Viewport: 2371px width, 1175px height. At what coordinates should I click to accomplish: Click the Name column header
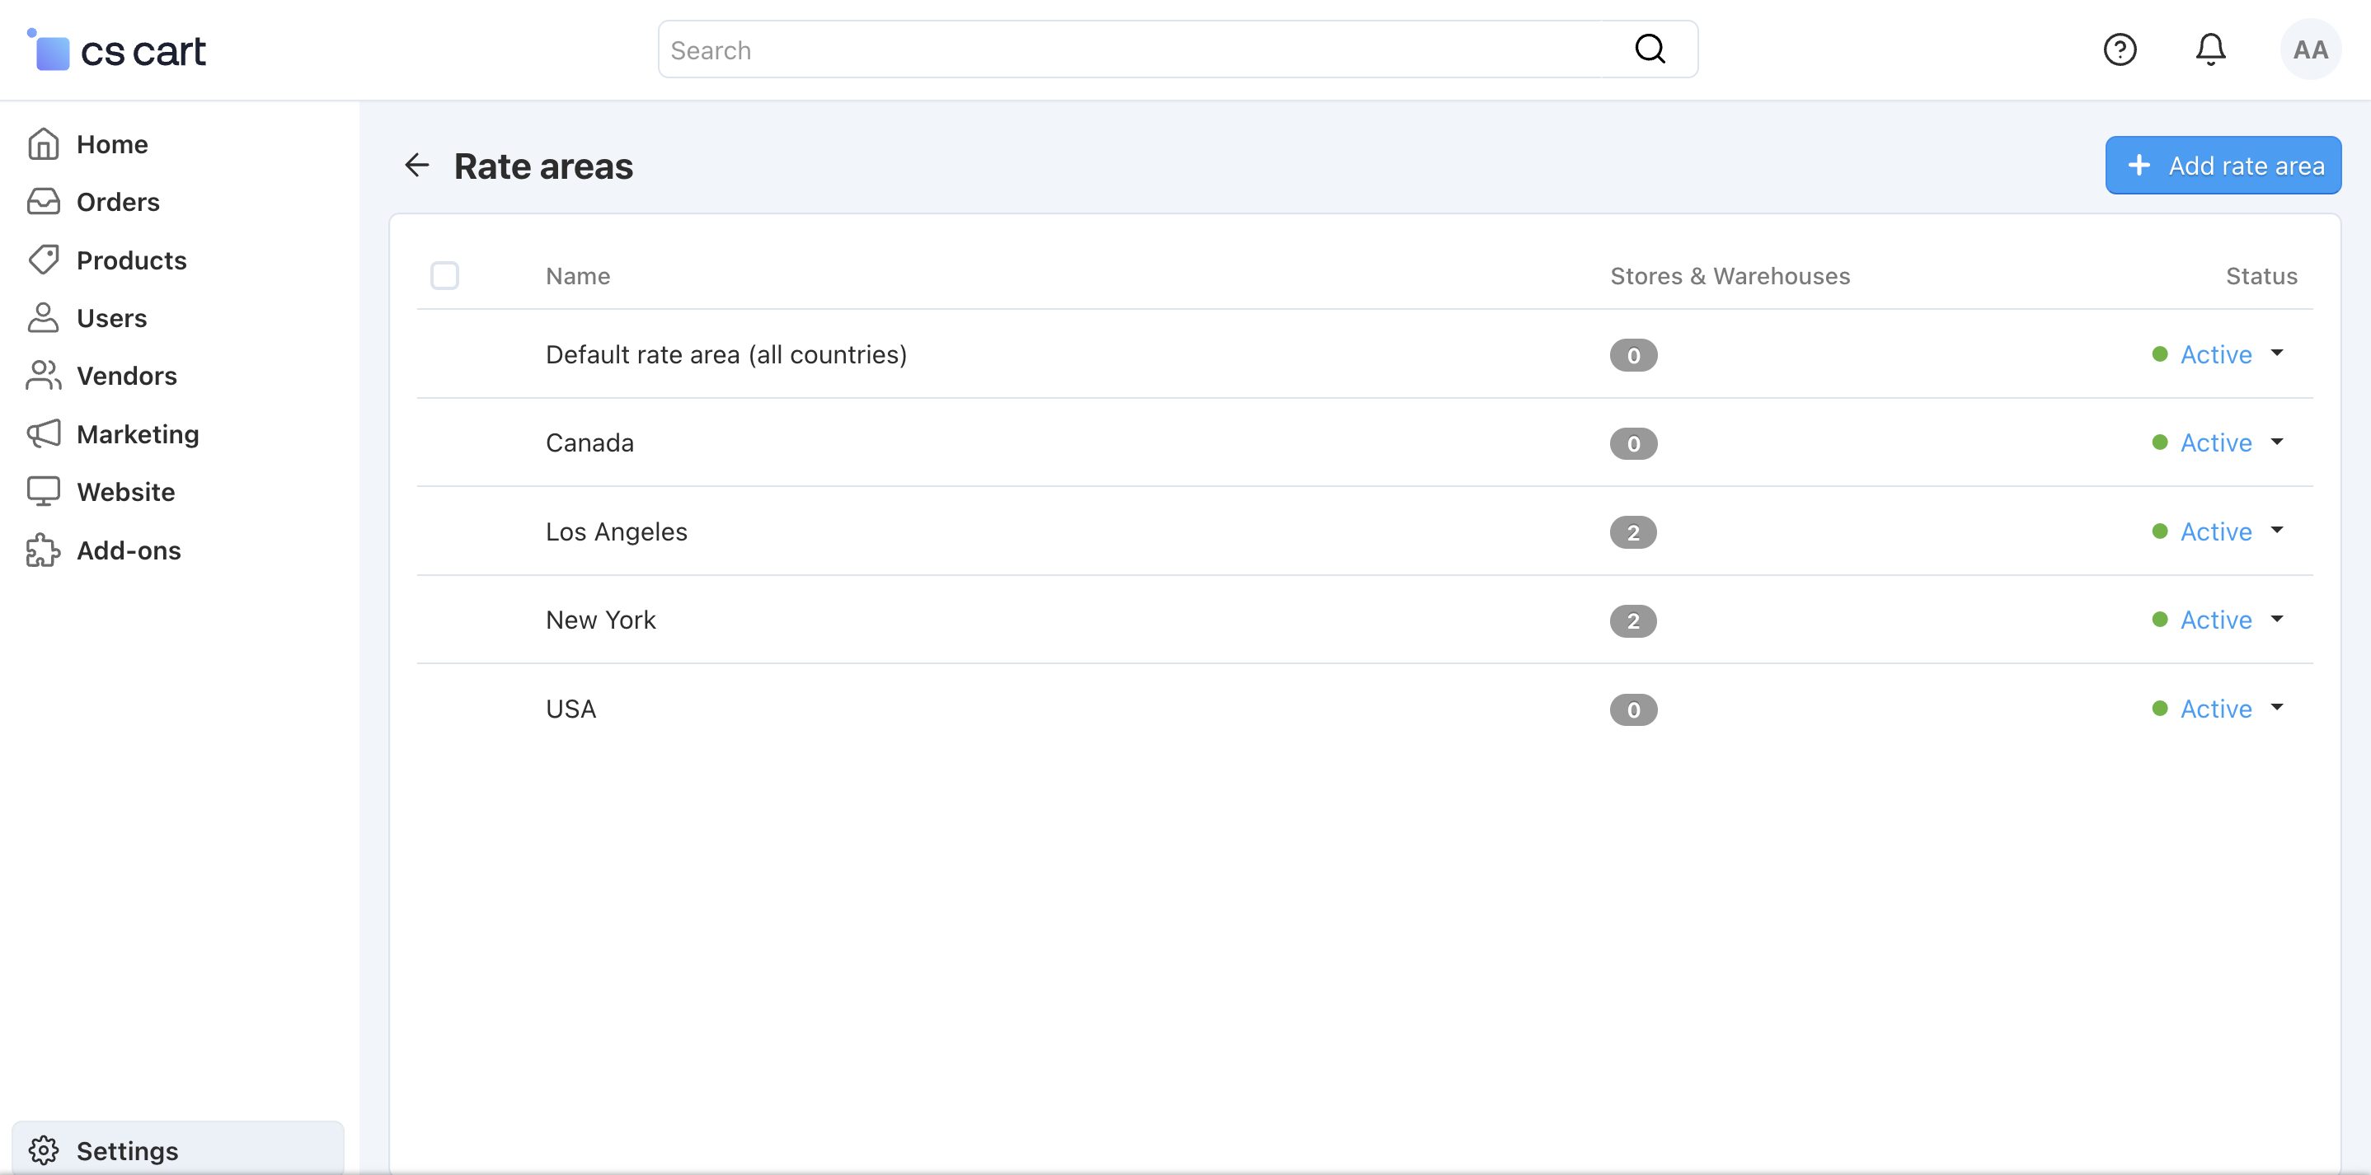578,276
